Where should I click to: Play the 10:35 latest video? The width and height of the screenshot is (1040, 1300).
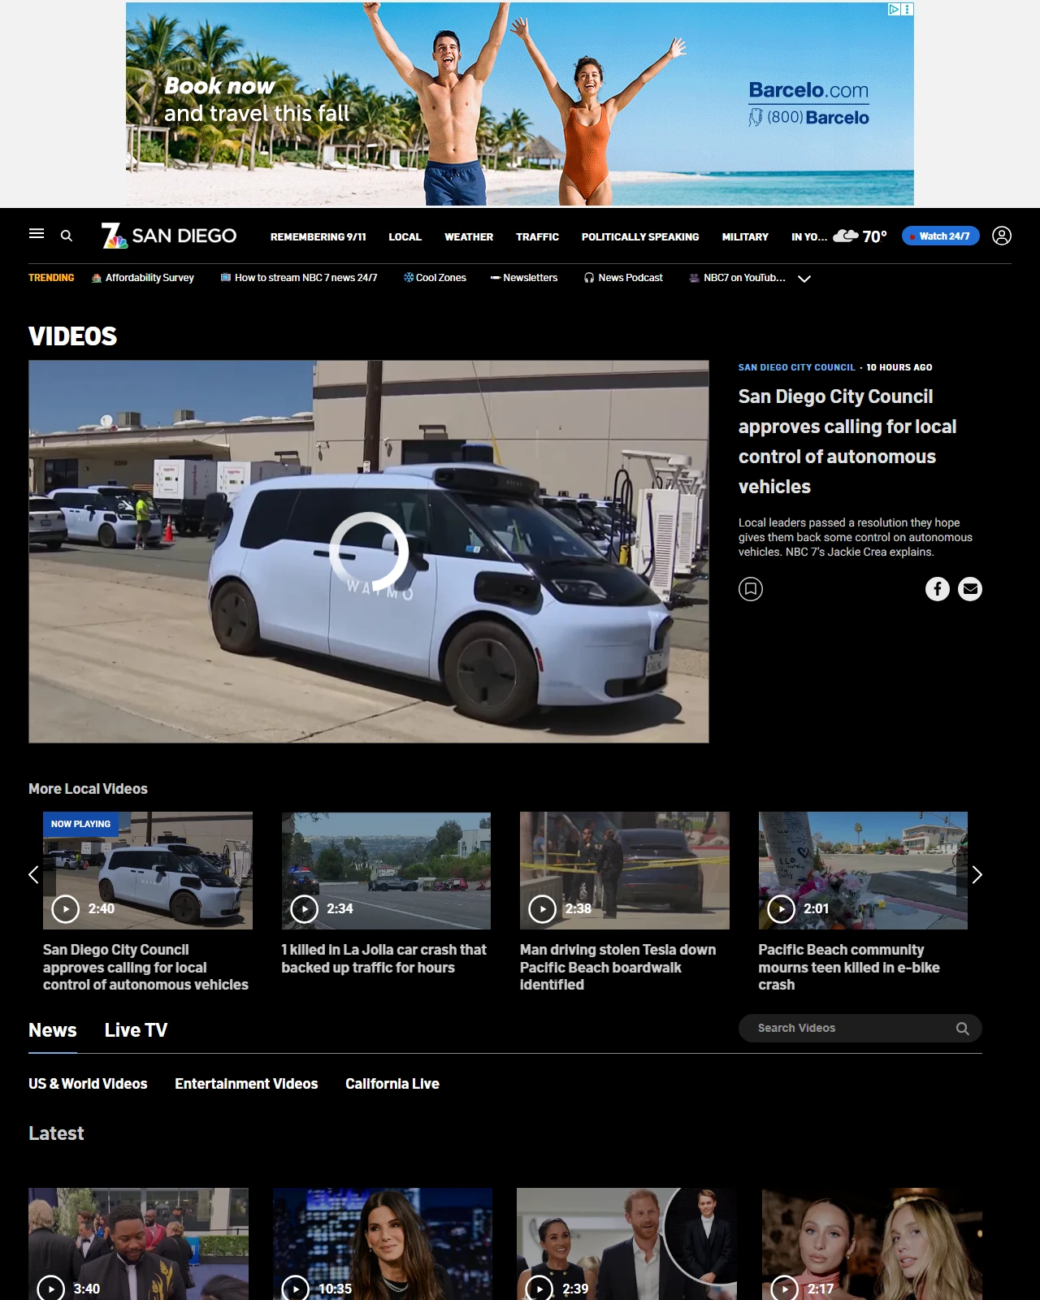coord(383,1244)
